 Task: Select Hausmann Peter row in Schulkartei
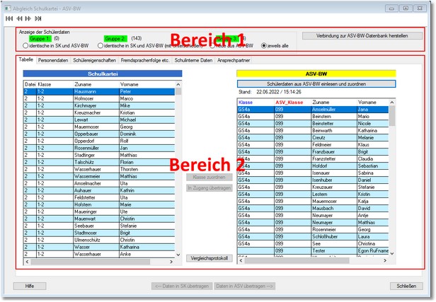[x=99, y=92]
